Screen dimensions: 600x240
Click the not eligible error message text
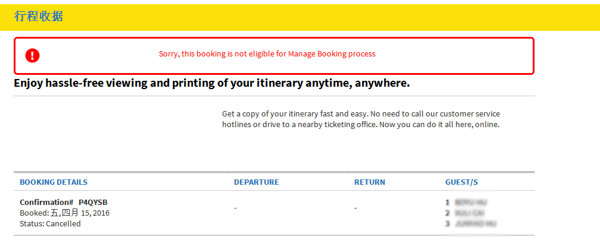(267, 54)
